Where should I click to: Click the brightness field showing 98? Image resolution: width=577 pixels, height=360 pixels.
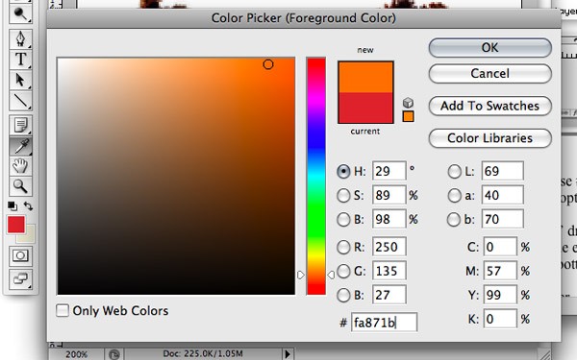pyautogui.click(x=389, y=219)
